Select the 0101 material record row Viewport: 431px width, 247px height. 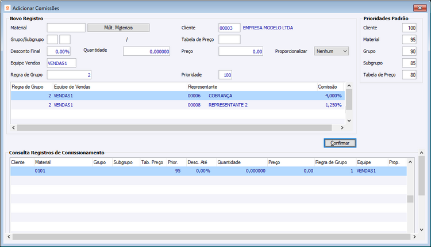209,171
